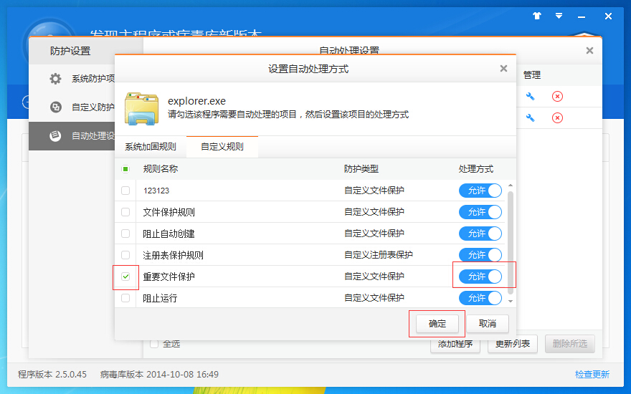Open the main menu triangle in title bar
The height and width of the screenshot is (394, 631).
point(558,15)
